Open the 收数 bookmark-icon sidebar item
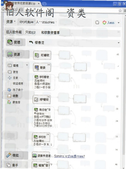Screen dimensions: 126x169 click(13, 96)
